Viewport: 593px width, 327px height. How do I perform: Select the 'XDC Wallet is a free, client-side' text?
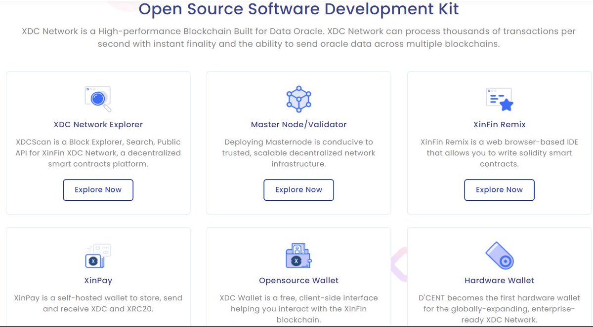(298, 309)
